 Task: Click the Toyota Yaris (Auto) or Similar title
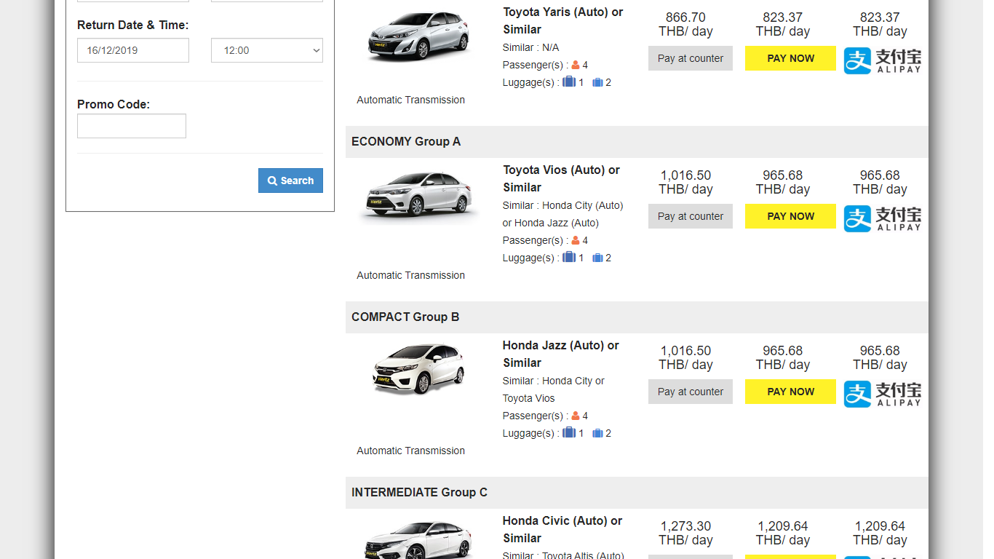(x=563, y=20)
